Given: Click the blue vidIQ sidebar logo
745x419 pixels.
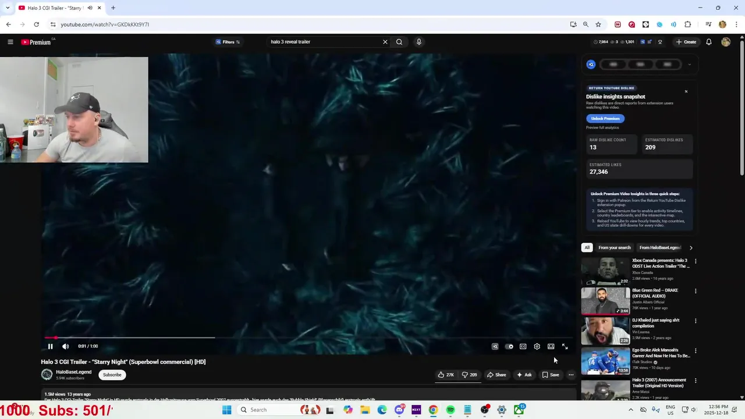Looking at the screenshot, I should click(x=591, y=65).
